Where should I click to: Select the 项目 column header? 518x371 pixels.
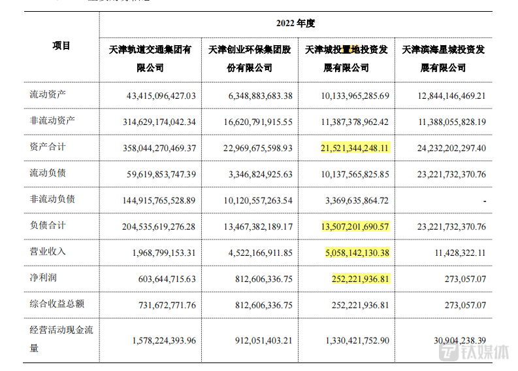click(x=61, y=46)
